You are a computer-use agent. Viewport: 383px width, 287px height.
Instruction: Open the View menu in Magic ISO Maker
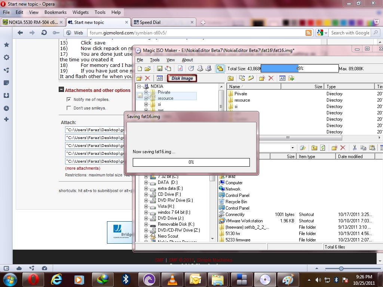tap(171, 60)
